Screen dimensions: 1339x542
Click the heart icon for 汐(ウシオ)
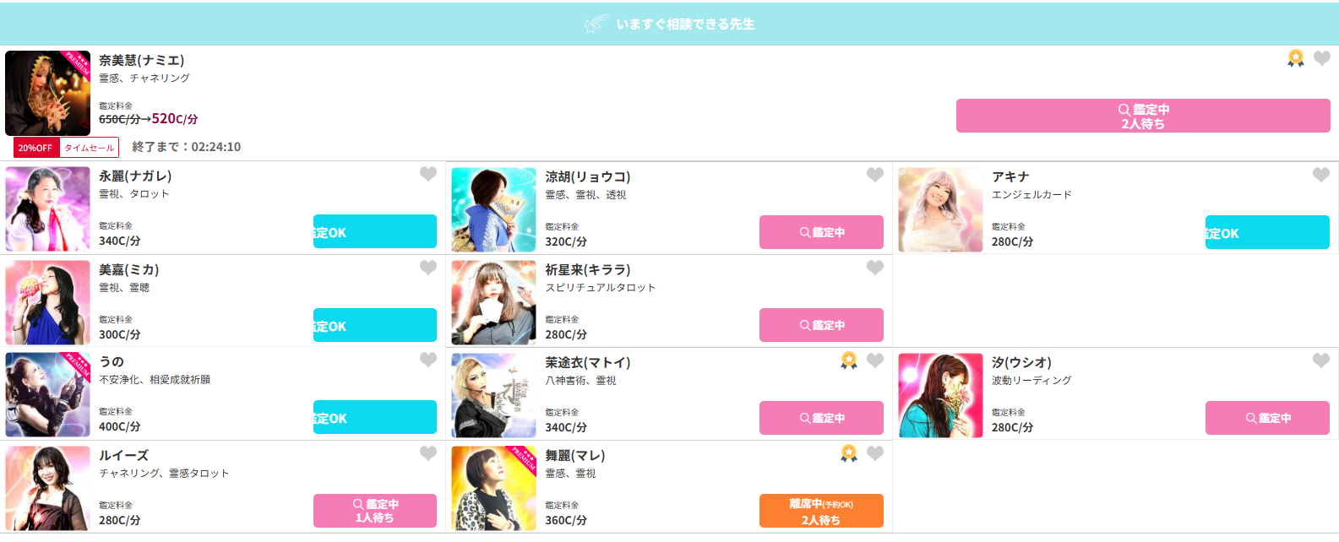[x=1321, y=360]
